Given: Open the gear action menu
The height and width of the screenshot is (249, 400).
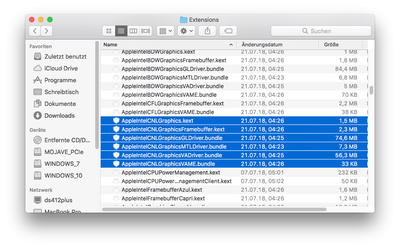Looking at the screenshot, I should click(186, 31).
